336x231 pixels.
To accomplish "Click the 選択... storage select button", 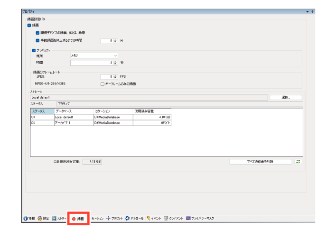I will (x=286, y=97).
